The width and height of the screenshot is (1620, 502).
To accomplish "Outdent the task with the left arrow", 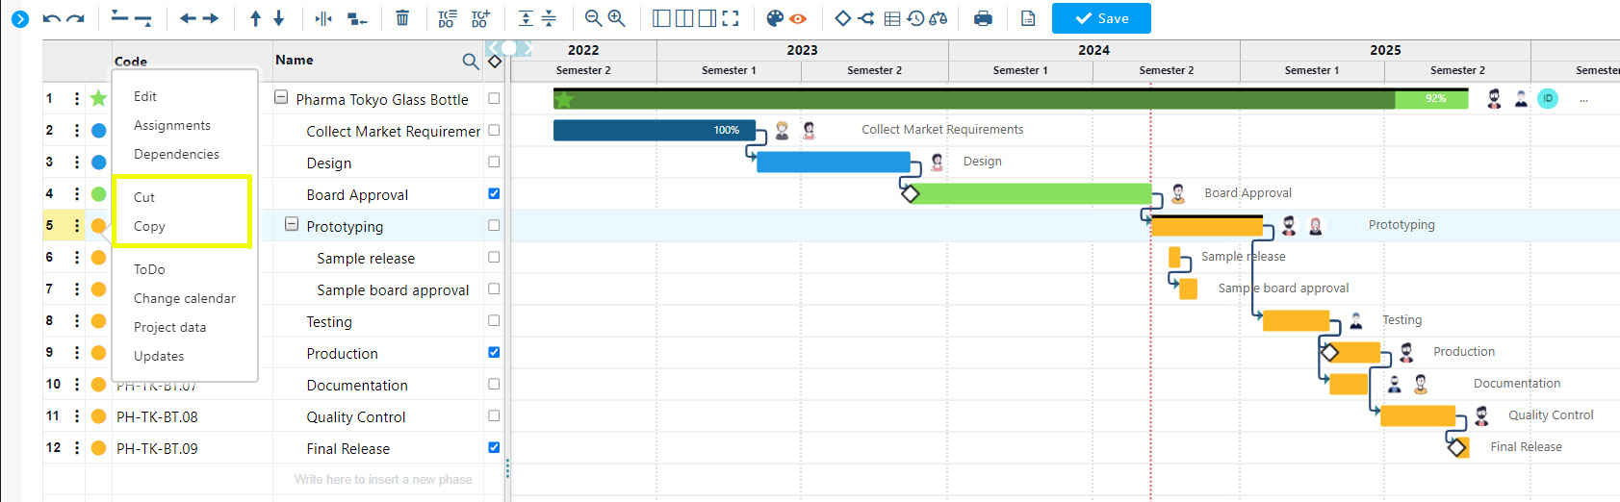I will pos(189,18).
